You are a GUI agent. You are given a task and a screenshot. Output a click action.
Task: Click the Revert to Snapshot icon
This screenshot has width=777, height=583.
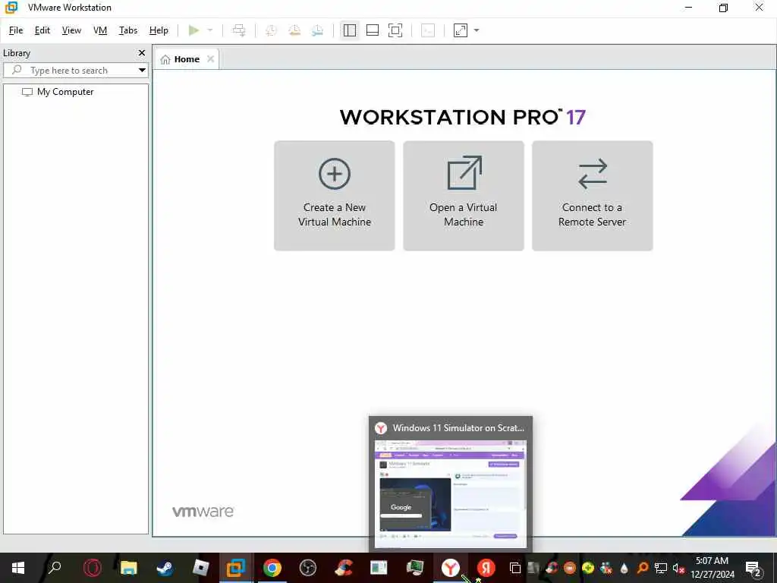294,30
